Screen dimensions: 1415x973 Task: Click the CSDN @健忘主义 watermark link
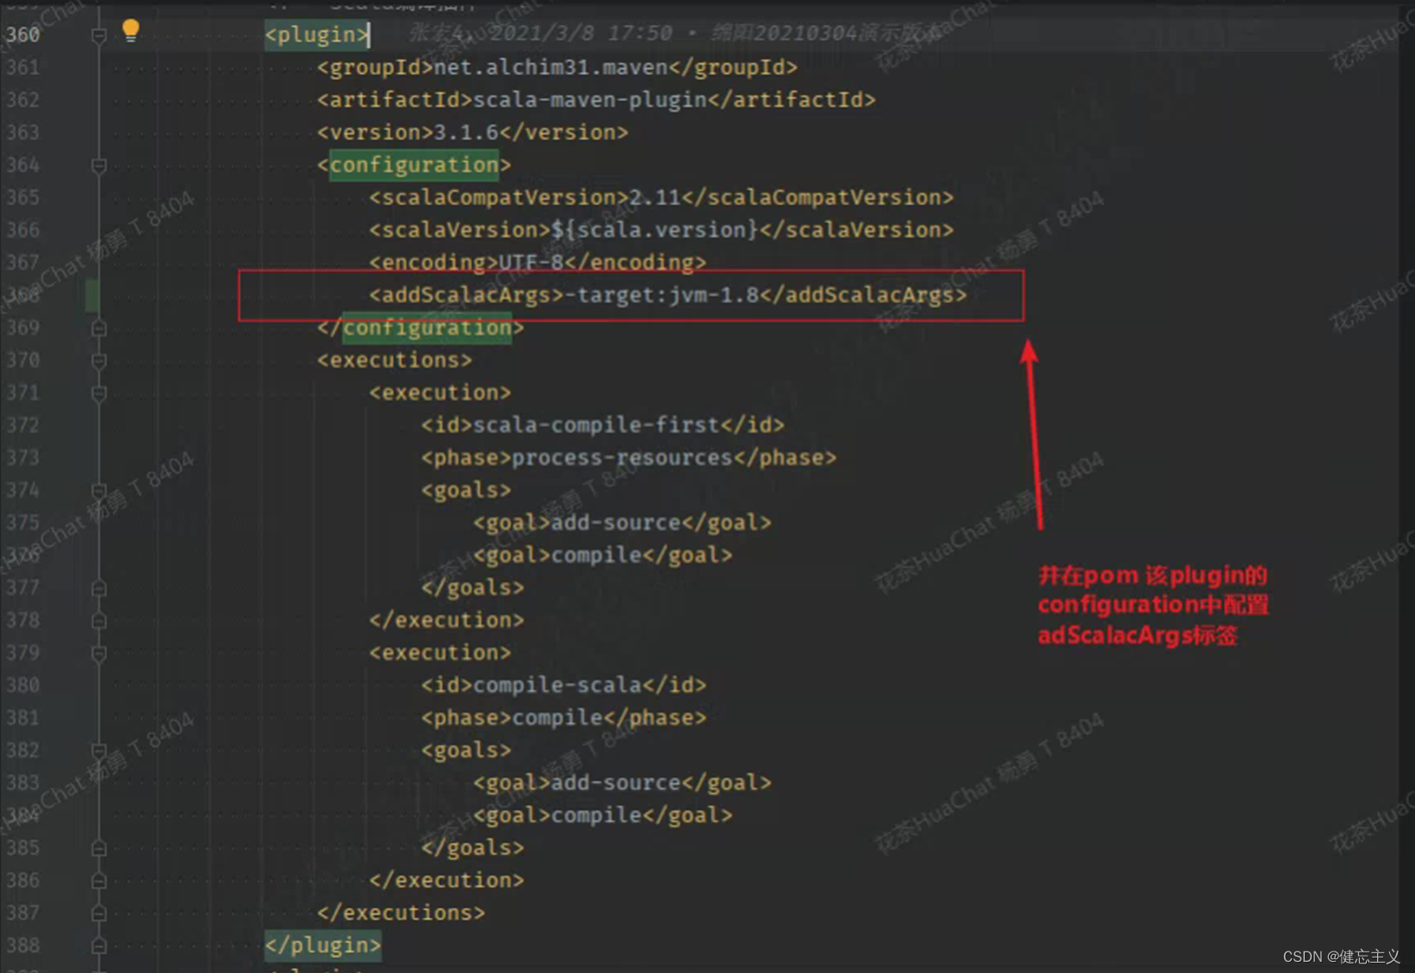tap(1340, 956)
